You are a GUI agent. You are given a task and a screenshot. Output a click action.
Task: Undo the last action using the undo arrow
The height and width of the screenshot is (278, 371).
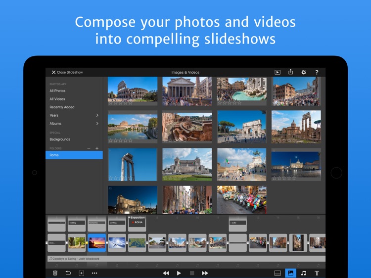coord(68,273)
